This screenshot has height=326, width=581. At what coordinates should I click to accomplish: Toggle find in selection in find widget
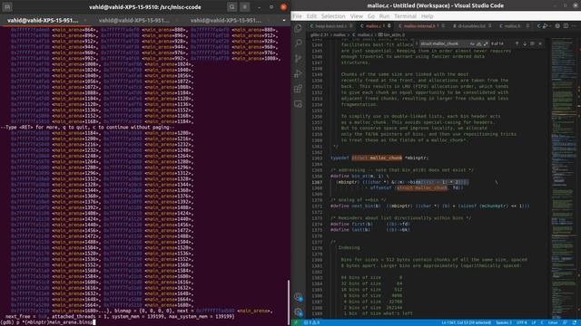tap(532, 43)
